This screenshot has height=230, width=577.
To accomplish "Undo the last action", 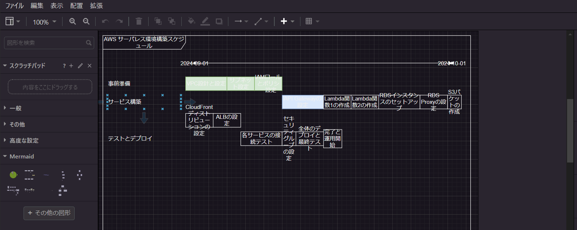I will pos(105,22).
